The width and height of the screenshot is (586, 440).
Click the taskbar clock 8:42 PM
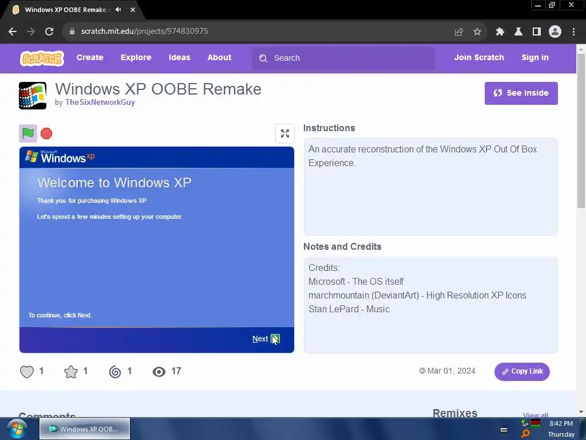[561, 423]
